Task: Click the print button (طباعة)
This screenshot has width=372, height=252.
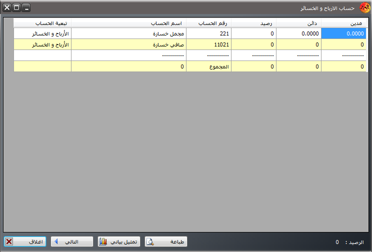Action: pos(167,241)
